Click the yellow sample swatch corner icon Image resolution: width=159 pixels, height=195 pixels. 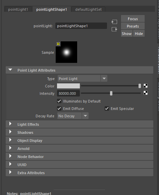click(x=58, y=44)
